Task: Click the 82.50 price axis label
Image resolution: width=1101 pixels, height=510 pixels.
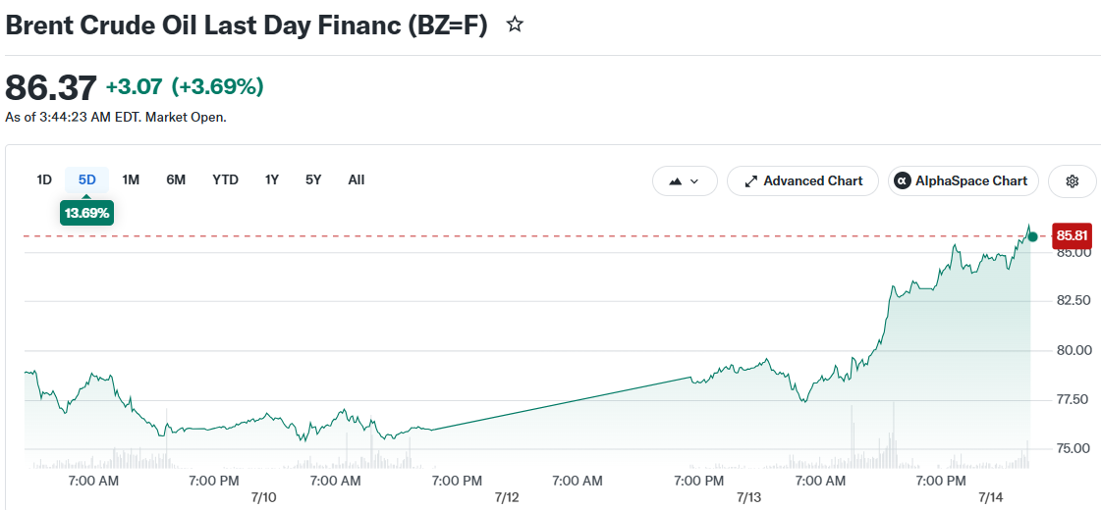Action: [1073, 300]
